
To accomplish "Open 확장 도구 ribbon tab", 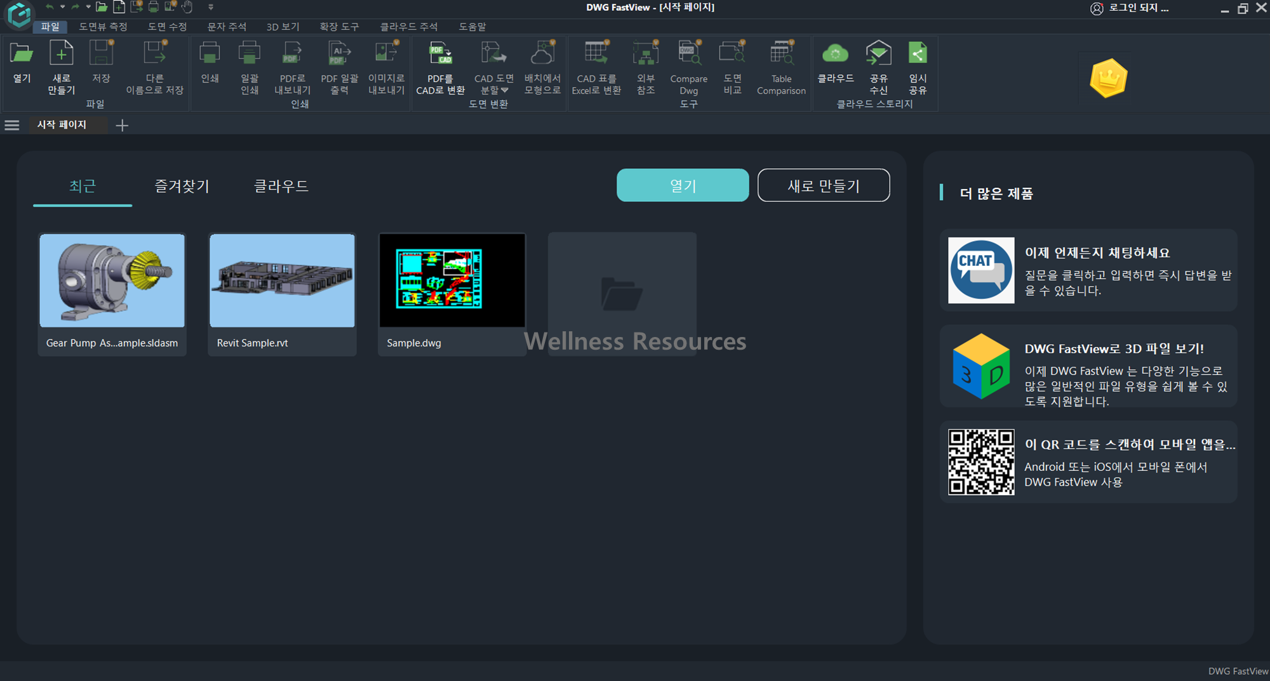I will pyautogui.click(x=339, y=27).
